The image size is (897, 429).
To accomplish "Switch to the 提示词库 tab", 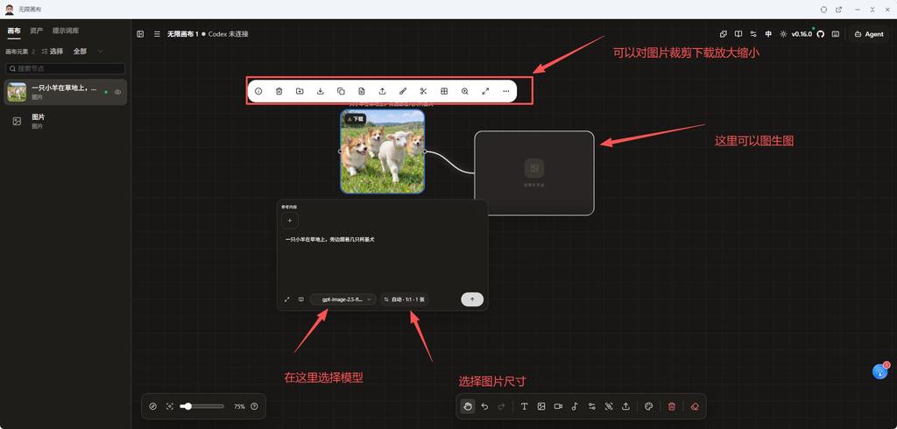I will [x=66, y=31].
